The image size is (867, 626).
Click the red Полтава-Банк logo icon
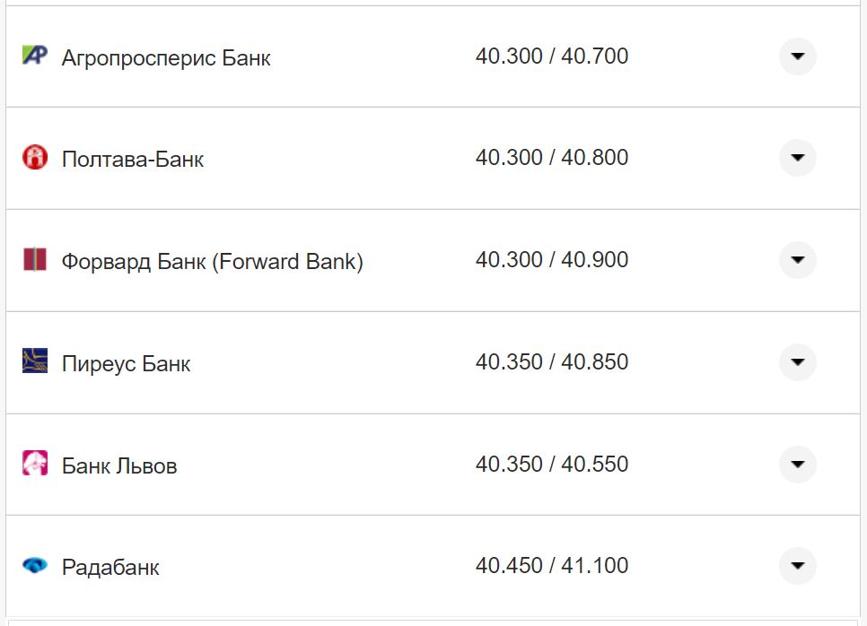(x=34, y=158)
